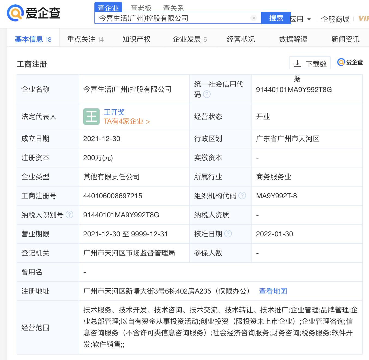Clear the search box using the × icon
This screenshot has height=360, width=369.
point(254,18)
